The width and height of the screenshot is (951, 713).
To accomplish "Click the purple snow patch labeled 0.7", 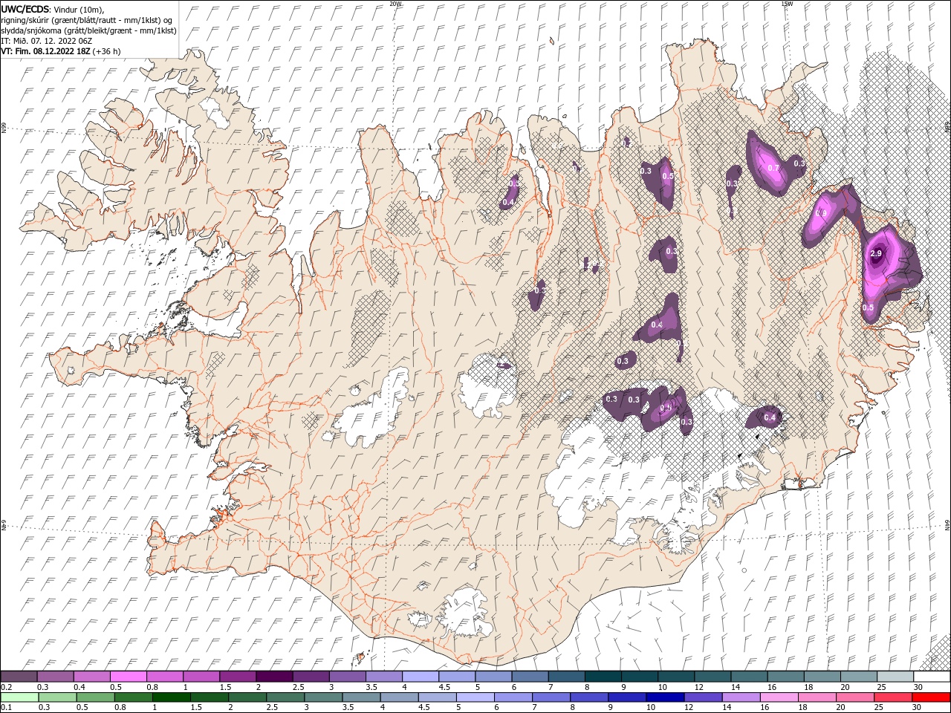I will click(x=769, y=165).
